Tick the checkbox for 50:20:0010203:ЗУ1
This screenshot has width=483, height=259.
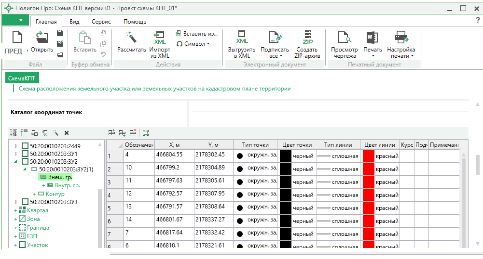click(25, 154)
